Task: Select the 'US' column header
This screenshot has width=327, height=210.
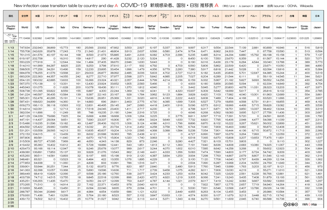Action: tap(38, 27)
